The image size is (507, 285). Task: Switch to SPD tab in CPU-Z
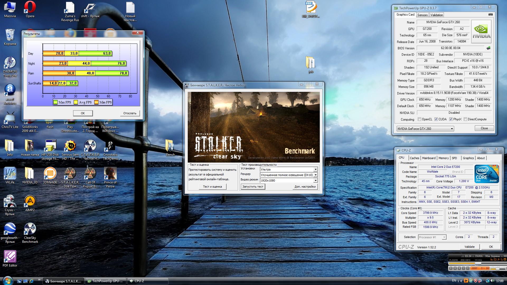coord(454,158)
